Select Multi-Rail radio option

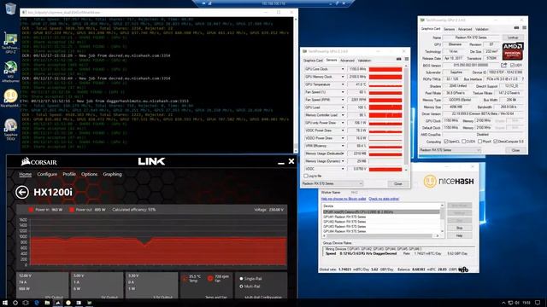coord(241,287)
